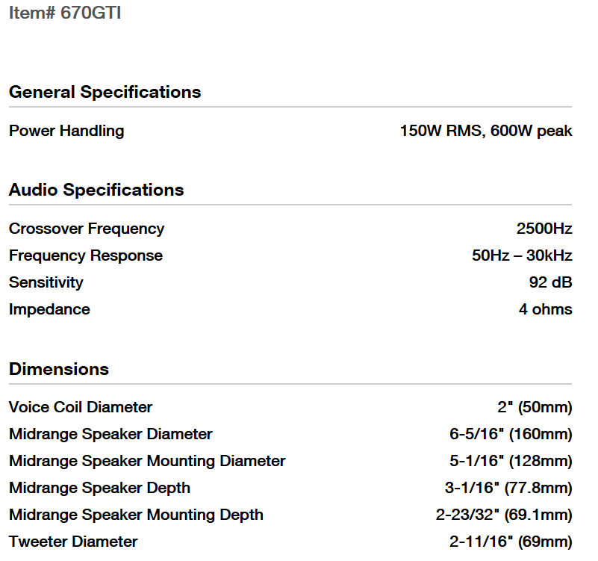The width and height of the screenshot is (598, 561).
Task: Click the 150W RMS, 600W peak value
Action: (x=486, y=131)
